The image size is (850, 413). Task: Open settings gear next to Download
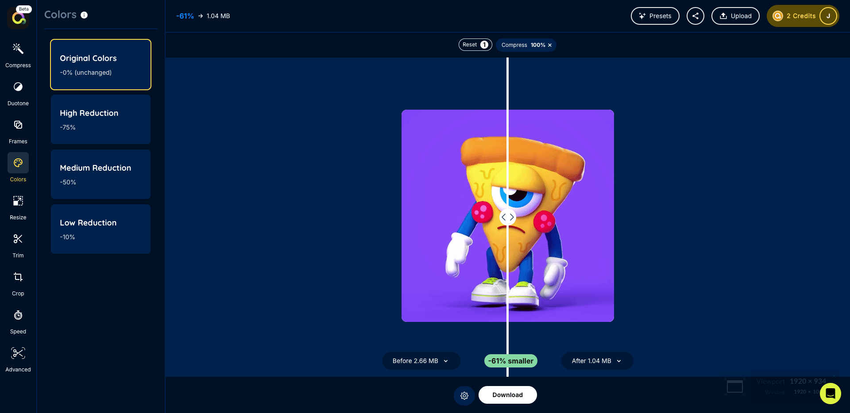click(464, 395)
